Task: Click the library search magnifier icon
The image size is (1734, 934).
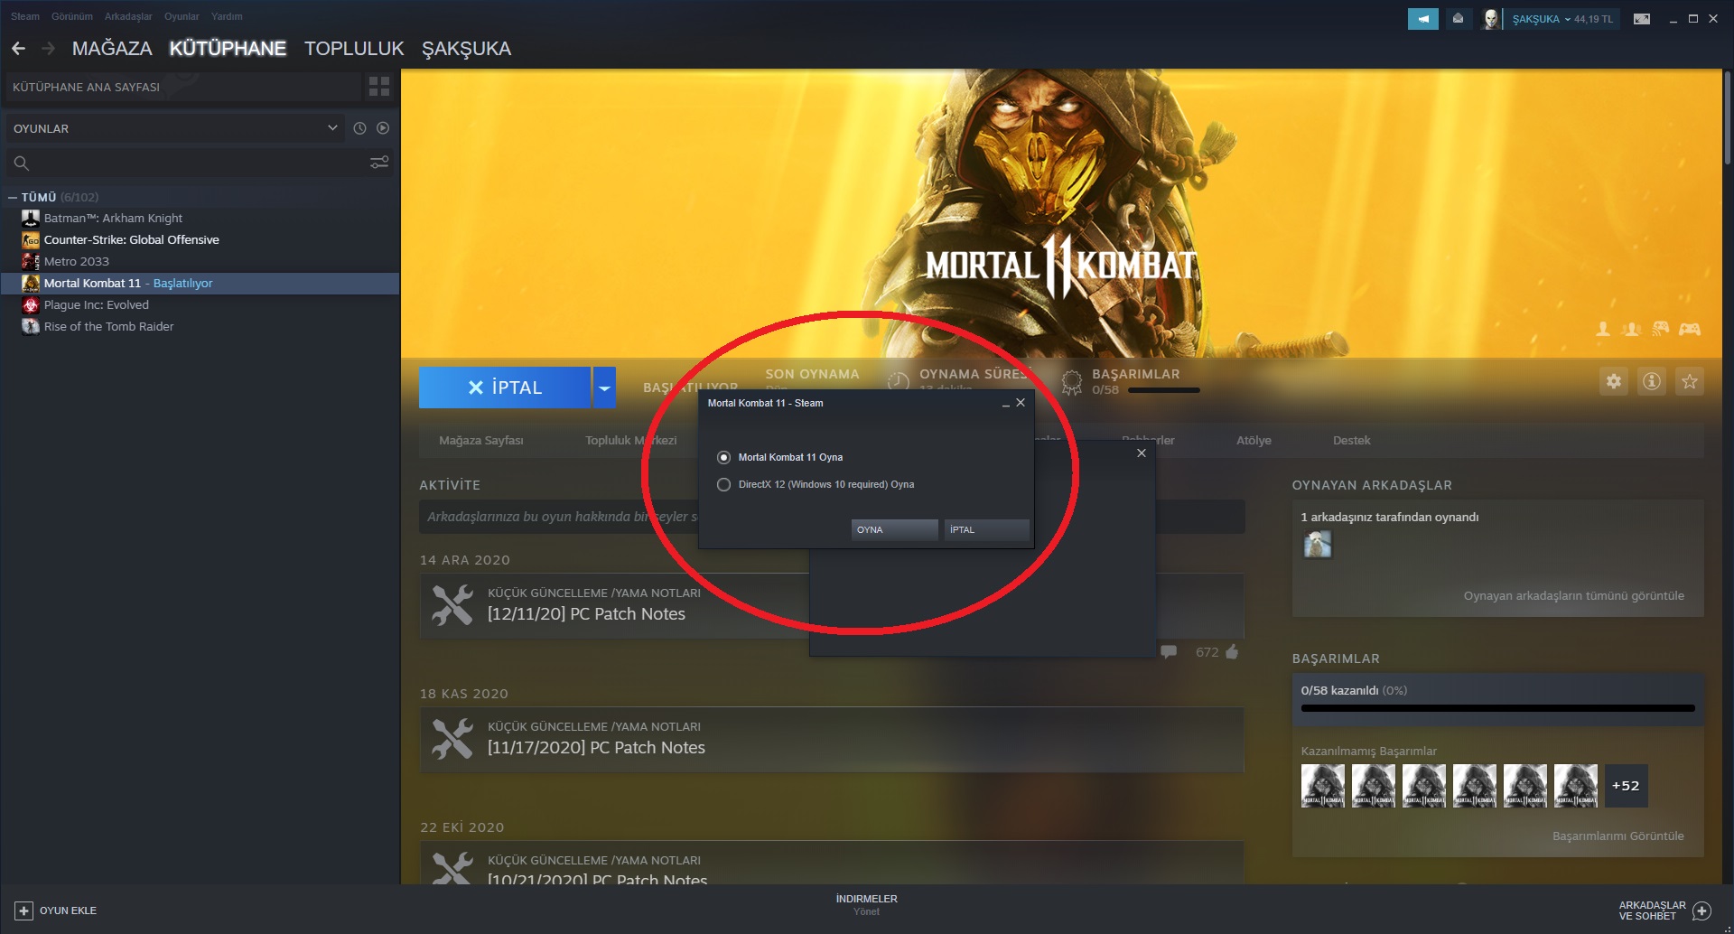Action: click(x=22, y=163)
